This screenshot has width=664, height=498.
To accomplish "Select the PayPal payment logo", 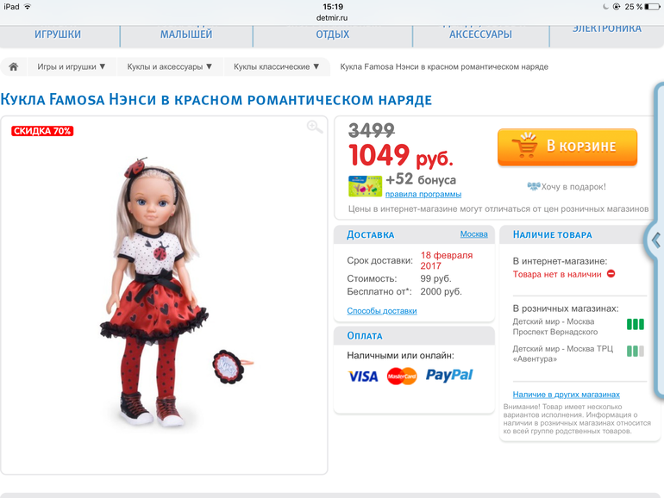I will click(449, 376).
